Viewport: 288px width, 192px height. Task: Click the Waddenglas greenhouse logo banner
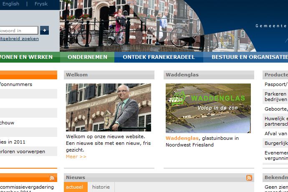click(208, 108)
